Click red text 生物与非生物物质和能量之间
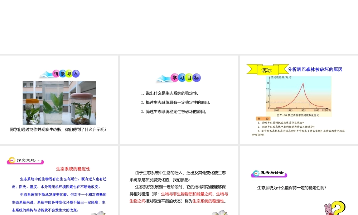The image size is (358, 215). 187,194
